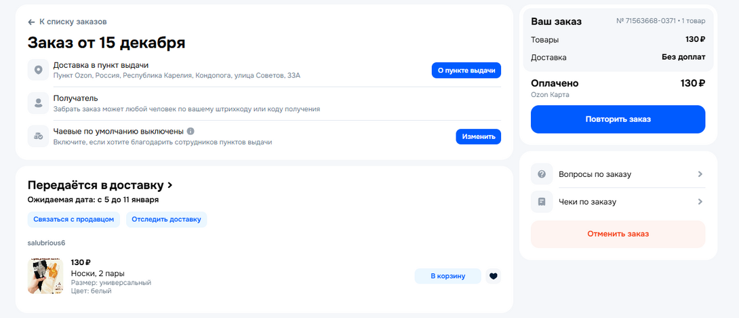Click "Отследить доставку" to track delivery
739x318 pixels.
[x=166, y=219]
